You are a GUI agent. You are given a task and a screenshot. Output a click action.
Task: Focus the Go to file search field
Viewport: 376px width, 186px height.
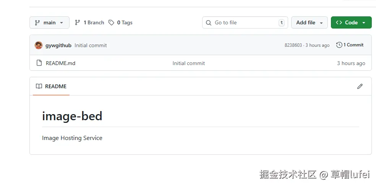pyautogui.click(x=245, y=22)
